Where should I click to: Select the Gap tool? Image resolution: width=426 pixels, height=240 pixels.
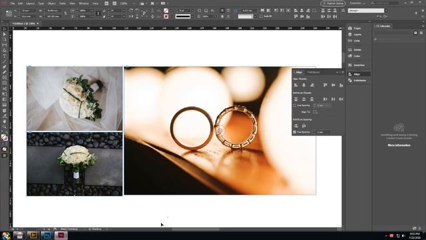[x=5, y=45]
